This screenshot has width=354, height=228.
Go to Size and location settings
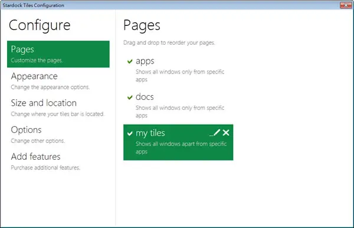click(58, 108)
